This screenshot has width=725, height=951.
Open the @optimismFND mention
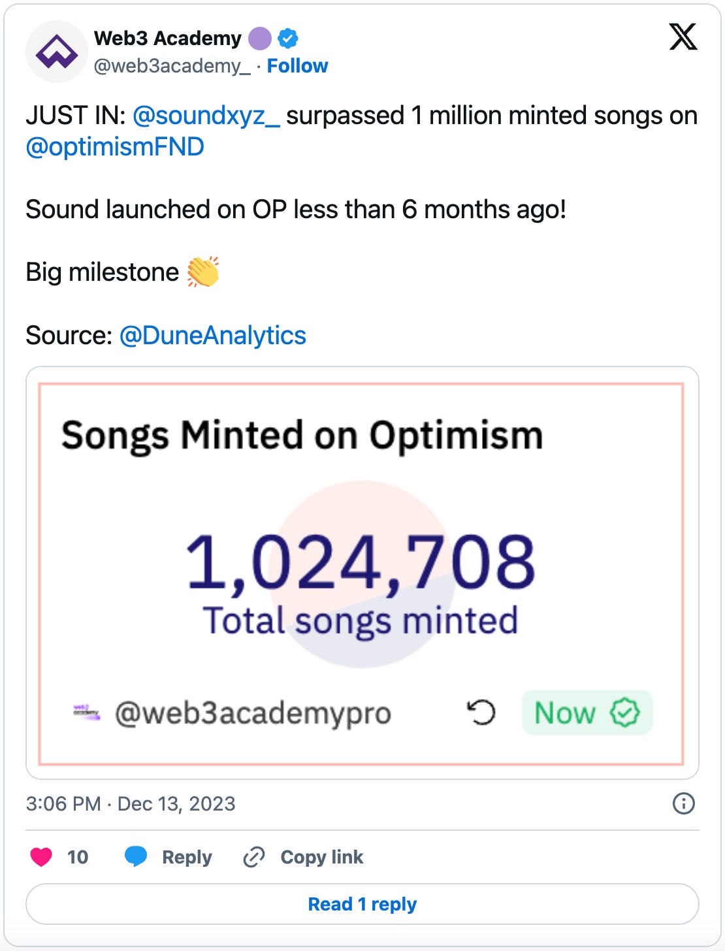115,147
